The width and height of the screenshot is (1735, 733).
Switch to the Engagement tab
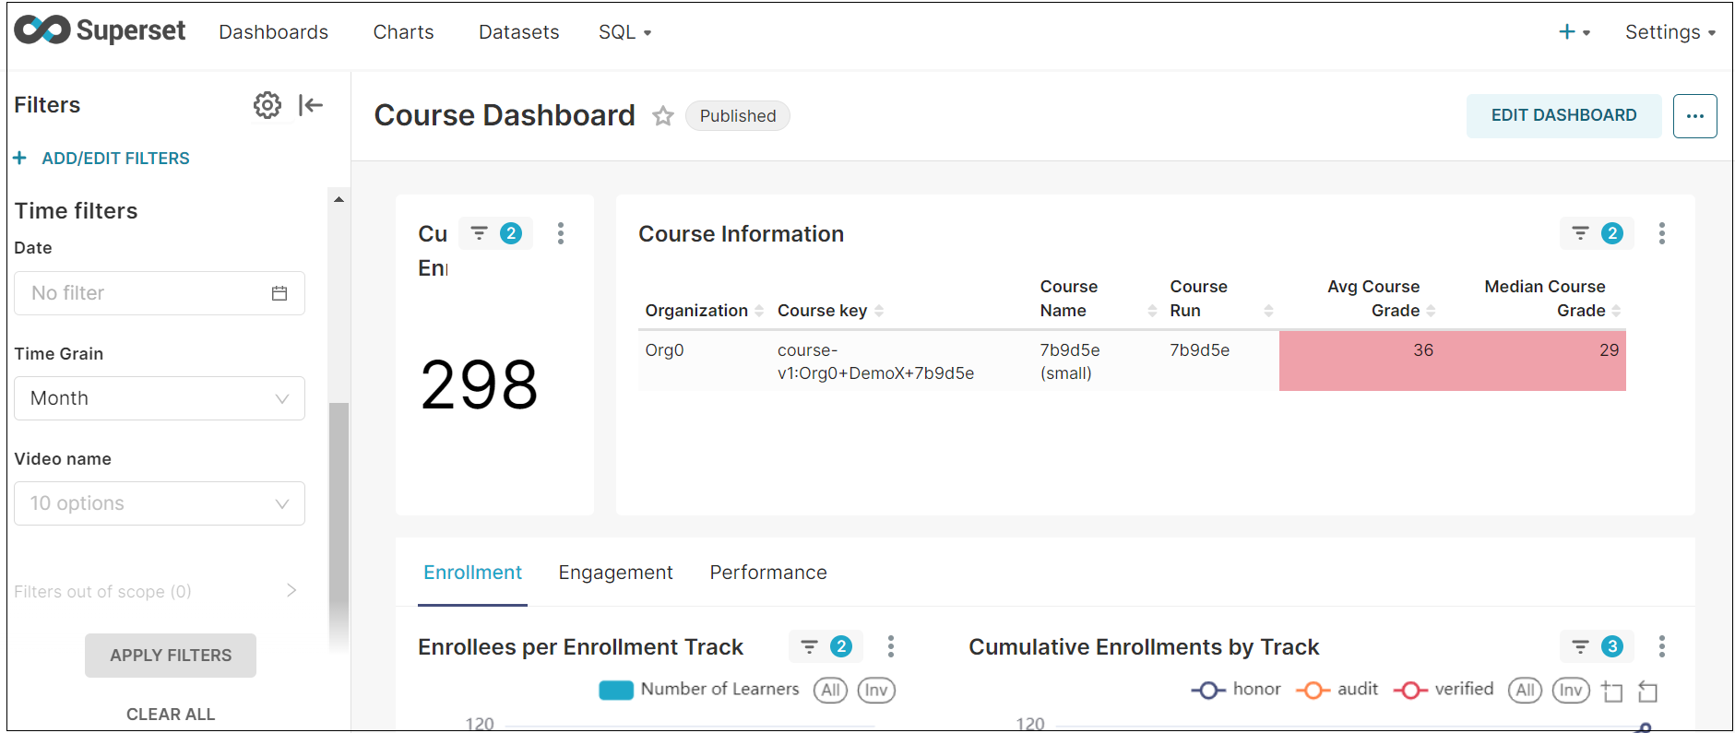point(615,573)
